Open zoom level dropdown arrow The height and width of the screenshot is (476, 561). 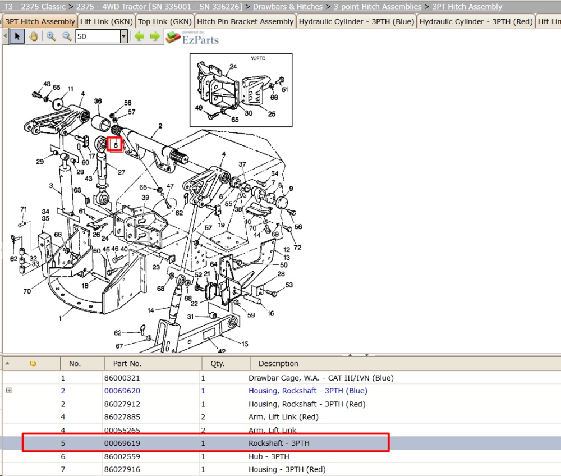(x=124, y=36)
